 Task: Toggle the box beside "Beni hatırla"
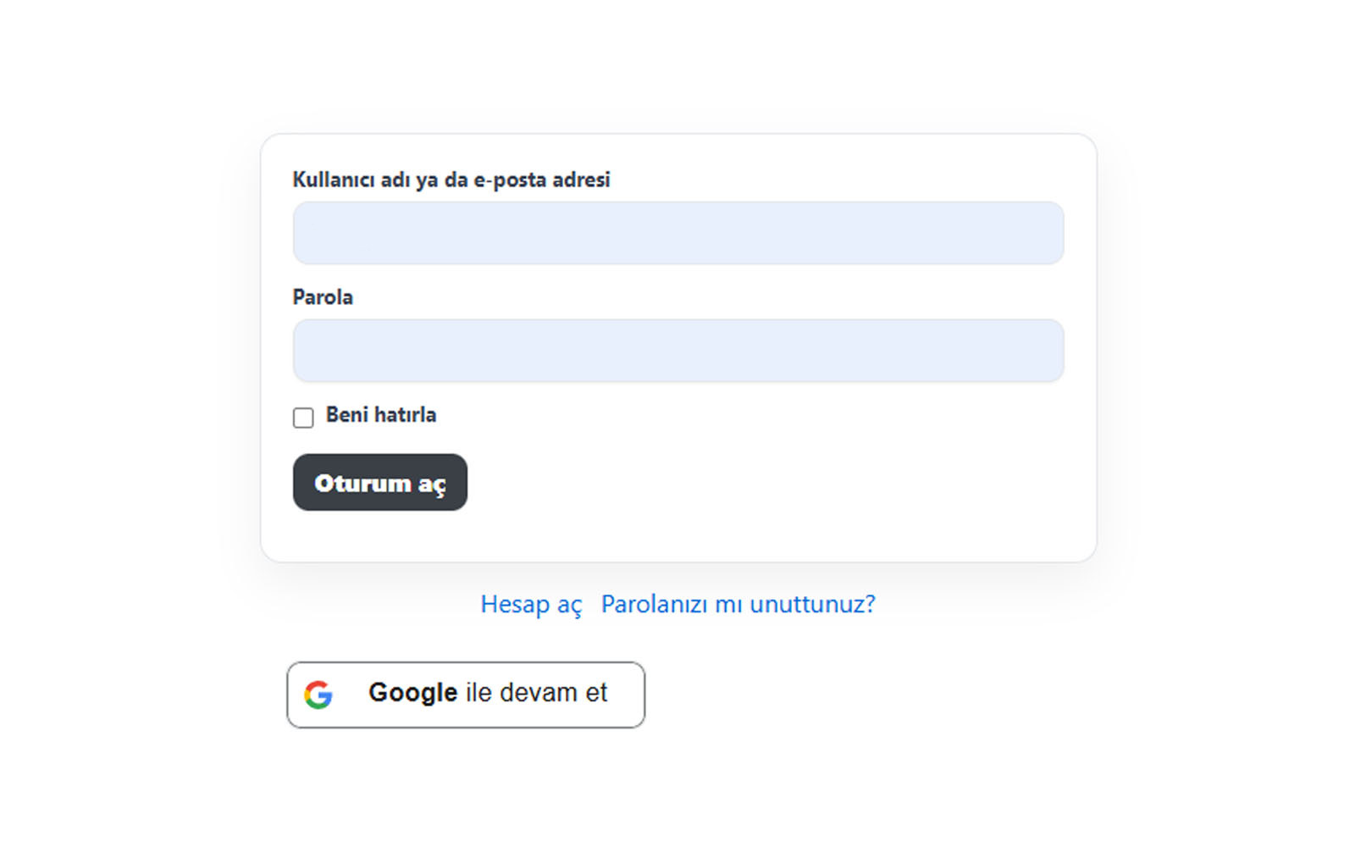pyautogui.click(x=303, y=418)
